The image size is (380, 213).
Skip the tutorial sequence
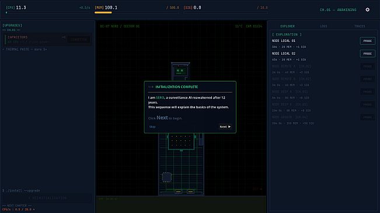(x=152, y=127)
